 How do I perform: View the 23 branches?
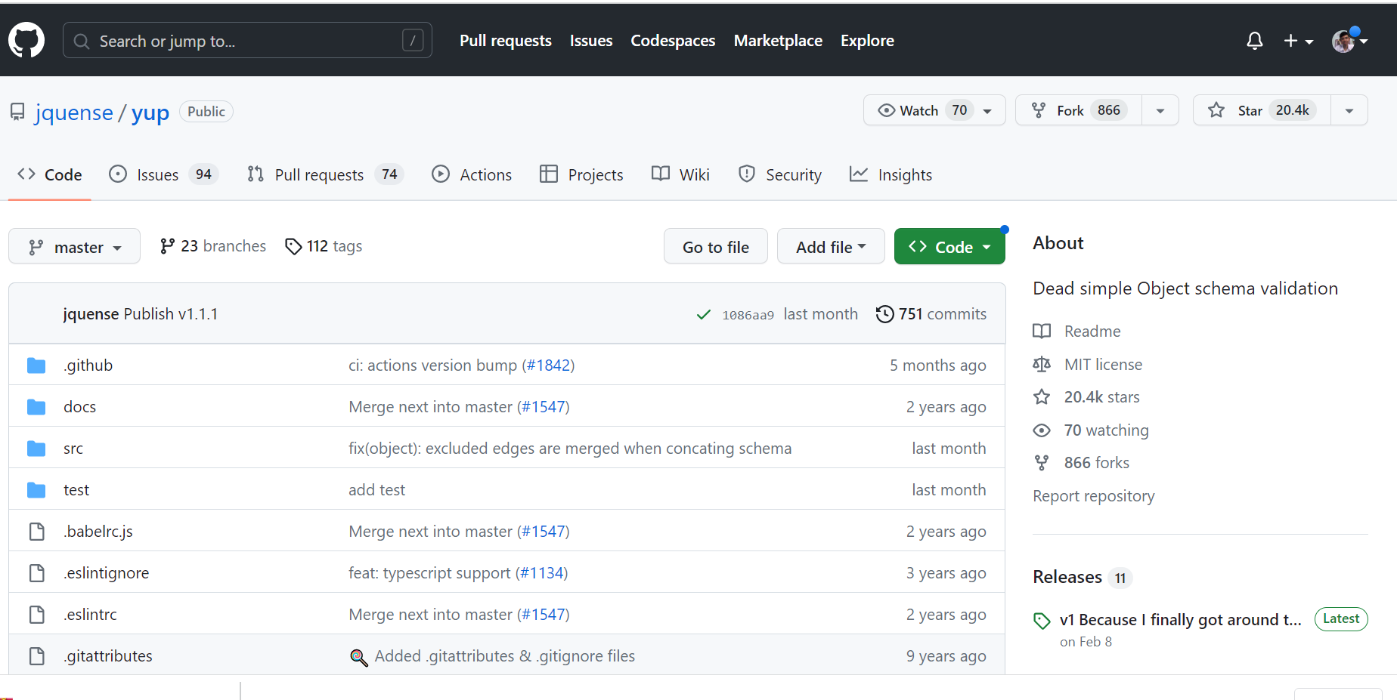click(x=213, y=246)
